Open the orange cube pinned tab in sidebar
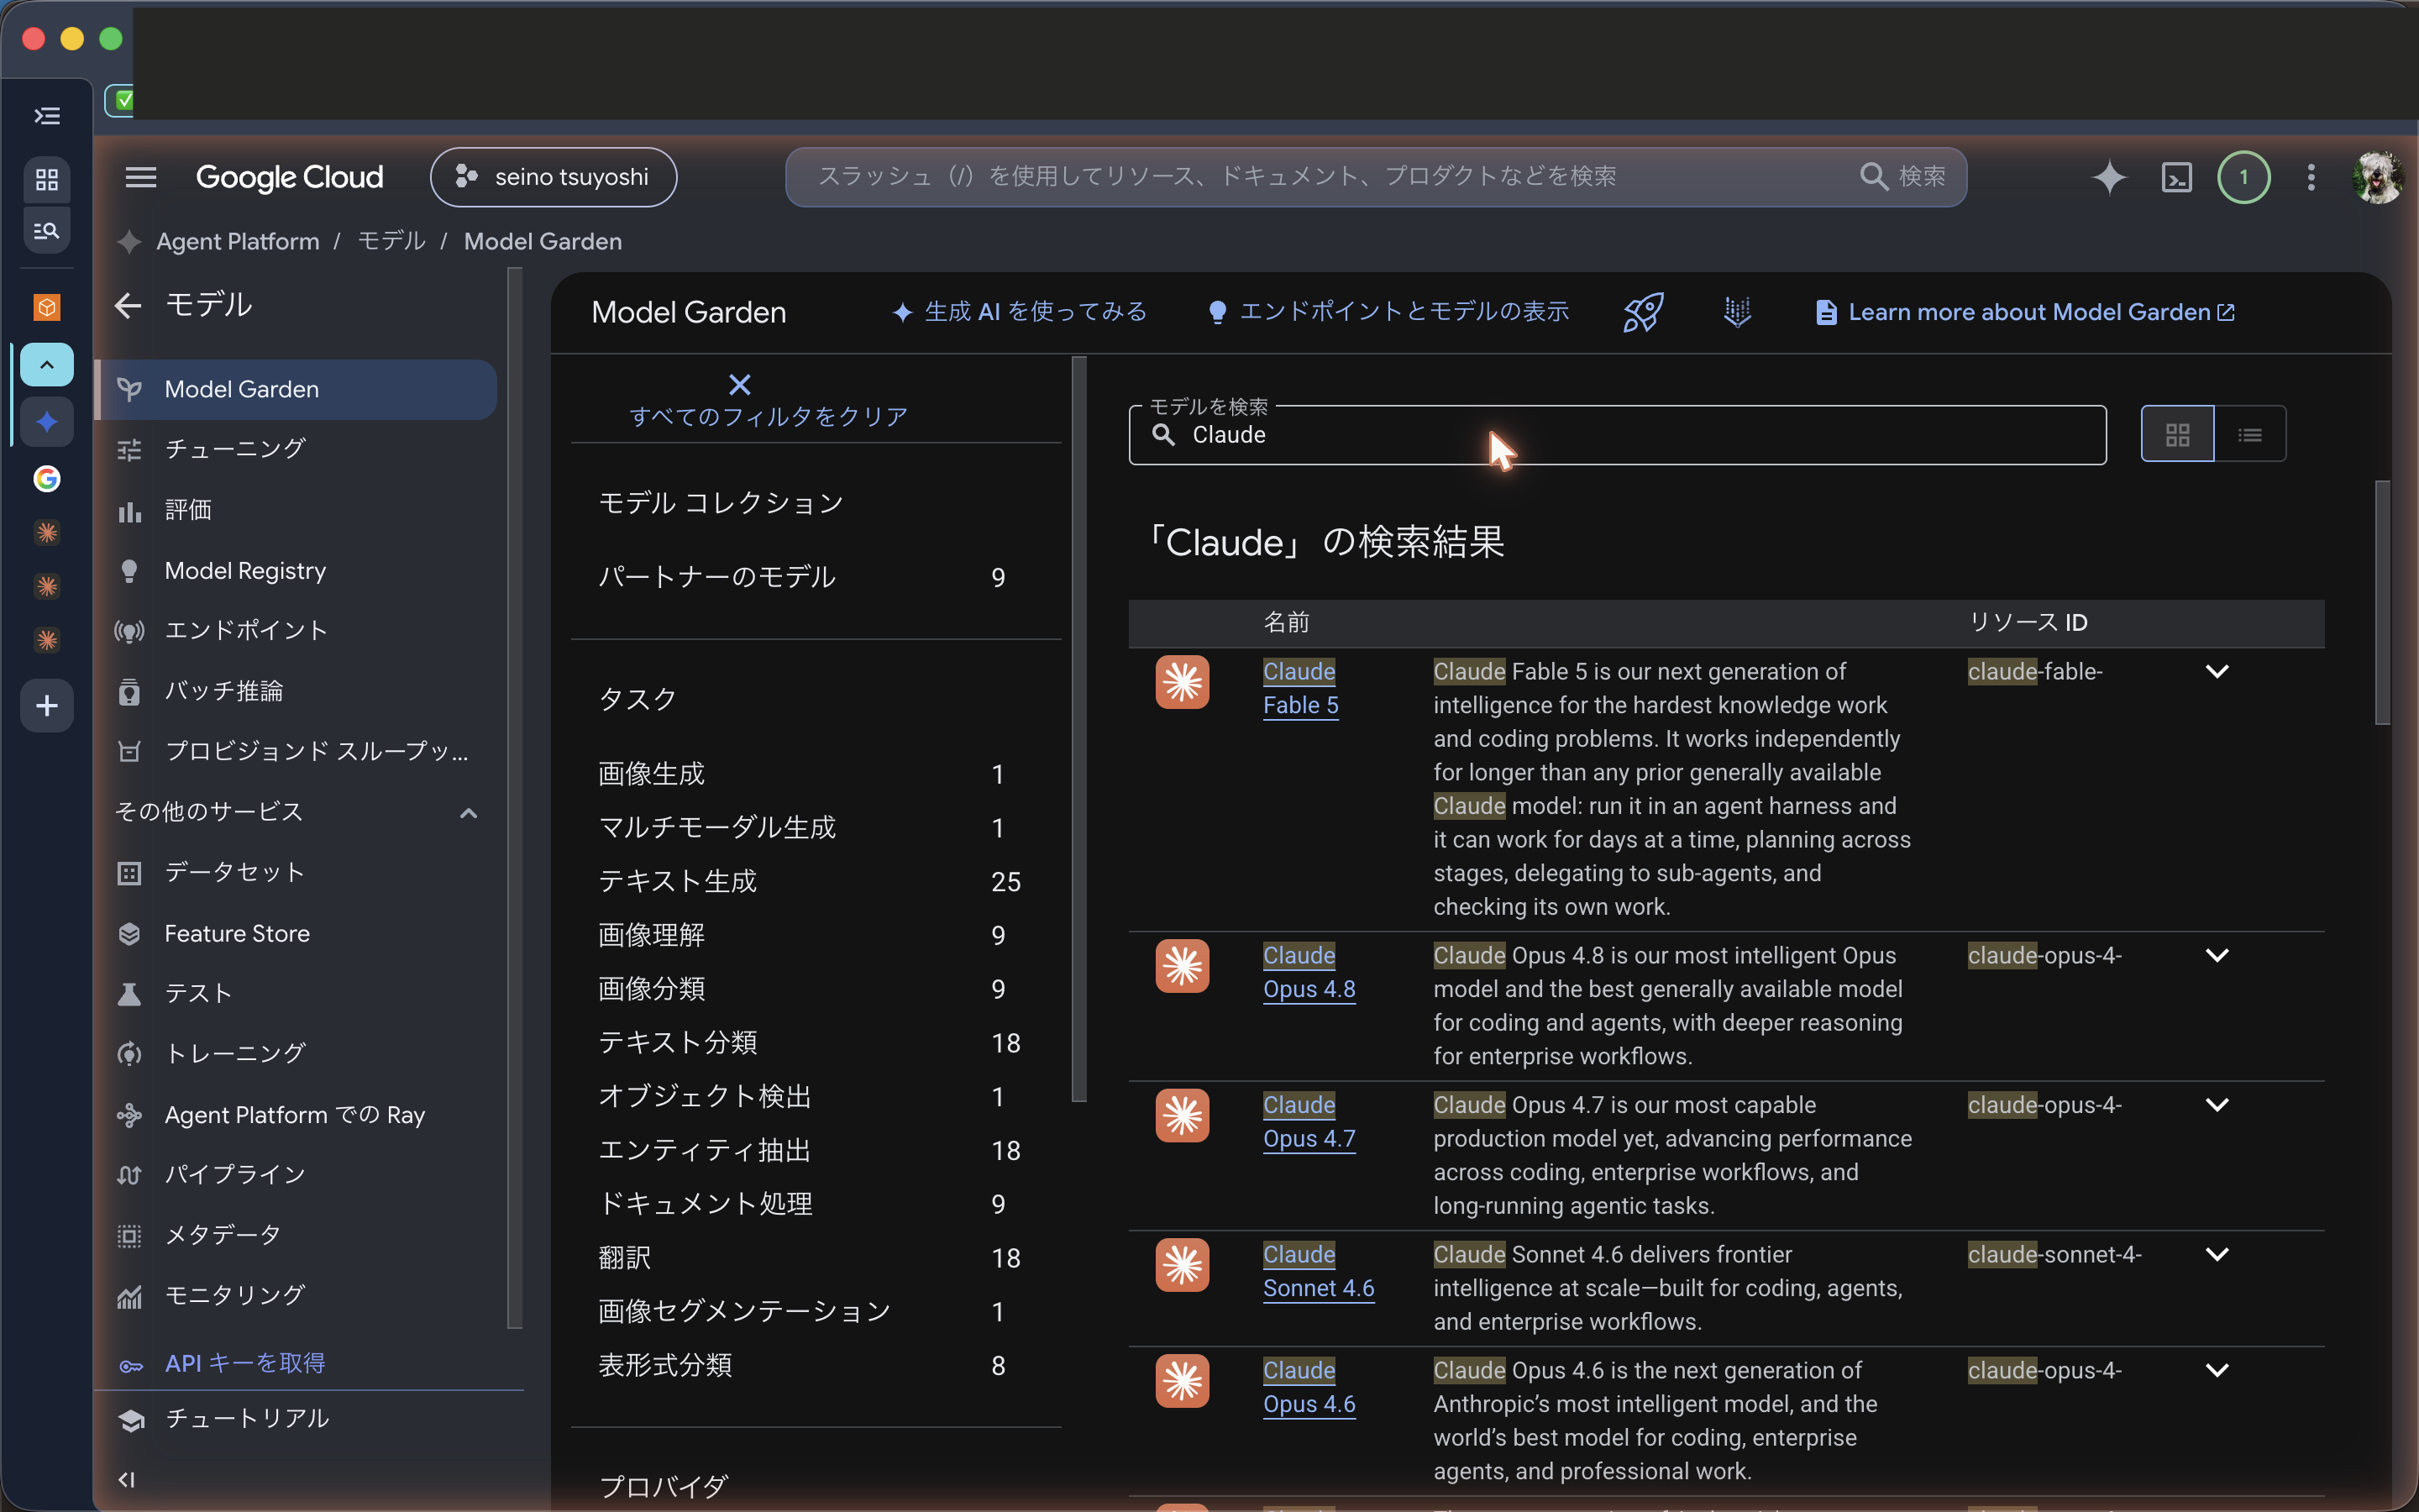This screenshot has width=2419, height=1512. pos(47,307)
